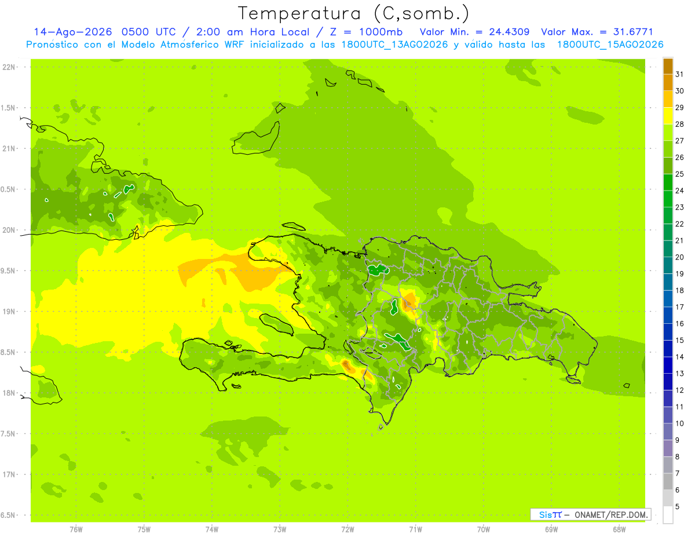Viewport: 695px width, 537px height.
Task: Click the colorbar value "29"
Action: click(x=681, y=107)
